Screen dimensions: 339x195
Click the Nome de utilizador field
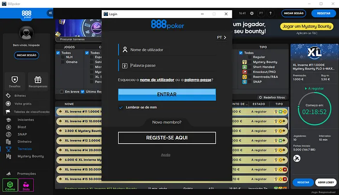(167, 50)
